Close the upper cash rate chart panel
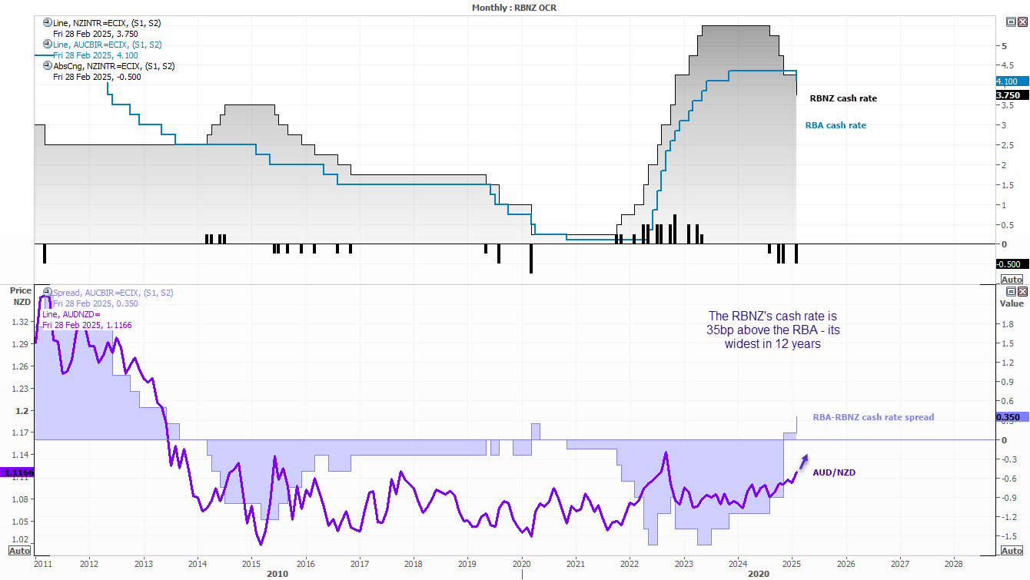Viewport: 1030px width, 580px height. tap(1022, 23)
